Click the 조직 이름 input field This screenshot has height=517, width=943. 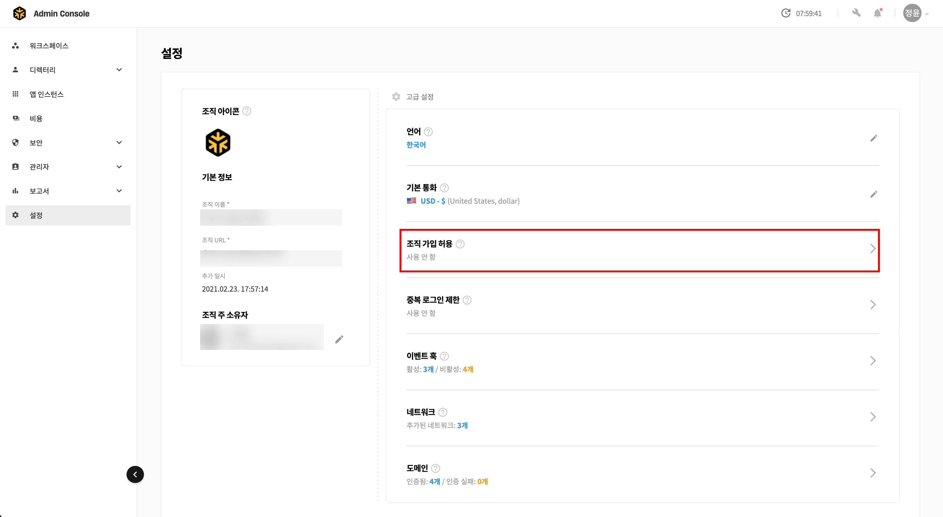[x=271, y=218]
